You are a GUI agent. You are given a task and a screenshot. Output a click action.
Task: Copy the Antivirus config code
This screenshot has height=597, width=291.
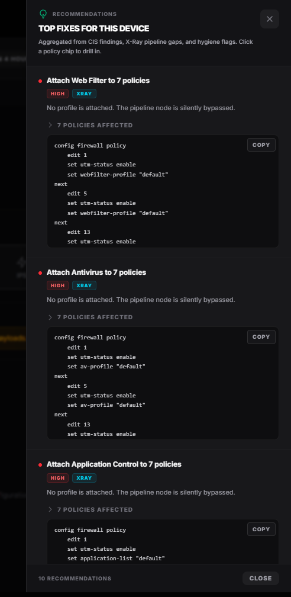click(x=261, y=336)
